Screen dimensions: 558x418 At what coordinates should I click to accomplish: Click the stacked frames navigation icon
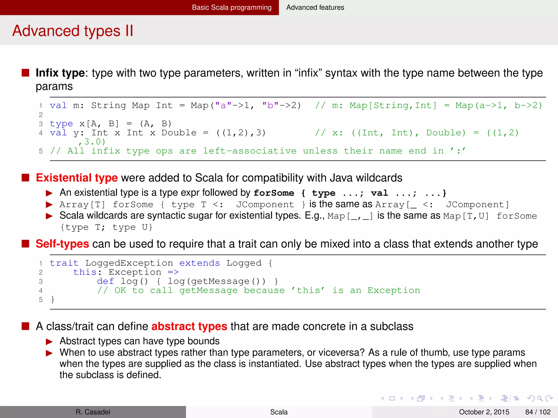421,398
